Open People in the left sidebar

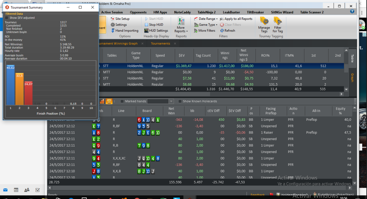(x=27, y=190)
